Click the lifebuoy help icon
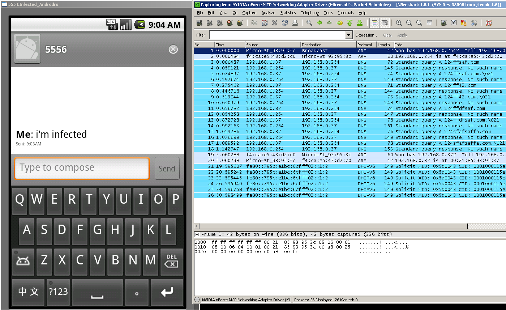The image size is (506, 310). (489, 23)
